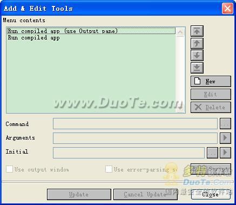
Task: Create a New tool entry
Action: click(x=211, y=82)
